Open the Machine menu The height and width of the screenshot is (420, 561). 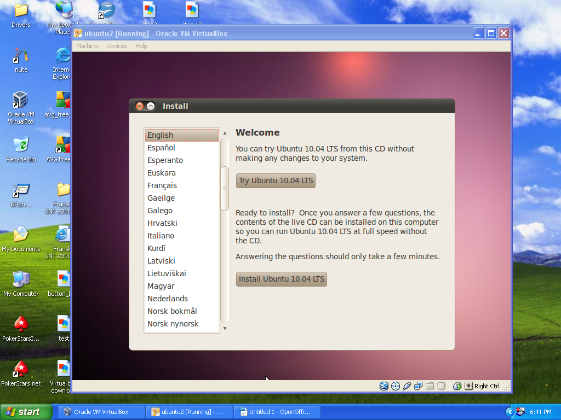87,46
